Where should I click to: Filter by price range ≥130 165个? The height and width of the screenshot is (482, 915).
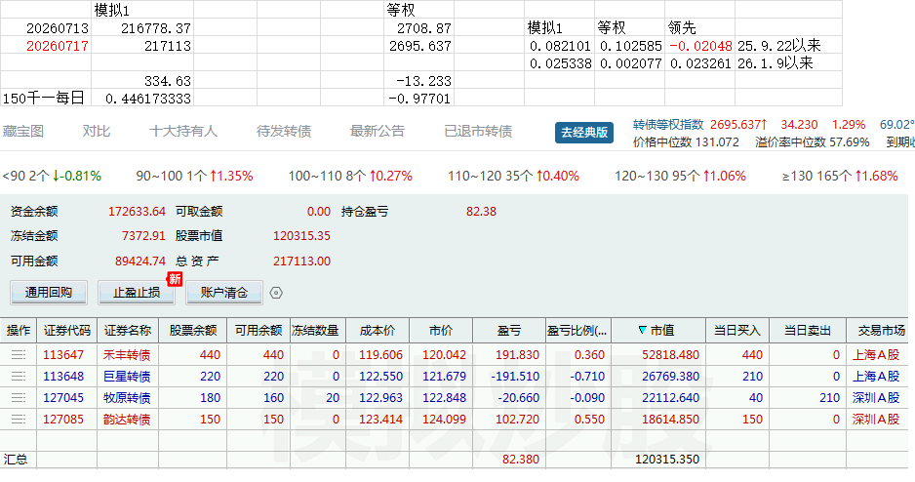click(x=840, y=177)
